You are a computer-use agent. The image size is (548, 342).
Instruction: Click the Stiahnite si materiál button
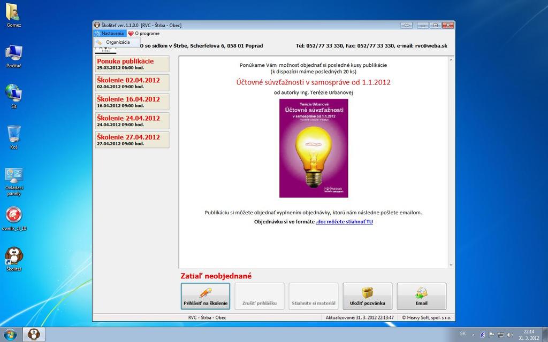[x=314, y=296]
